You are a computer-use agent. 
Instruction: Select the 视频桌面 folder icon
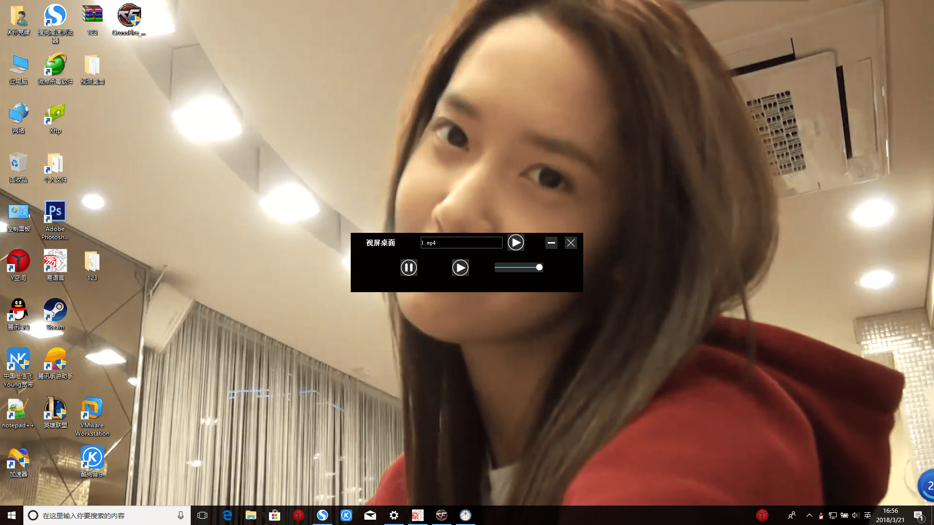click(92, 70)
